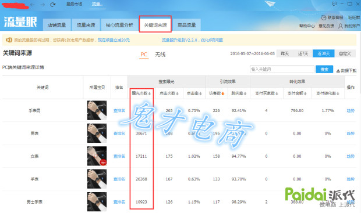Open 趋势 link for 女表 row
The height and width of the screenshot is (213, 361).
coord(351,156)
